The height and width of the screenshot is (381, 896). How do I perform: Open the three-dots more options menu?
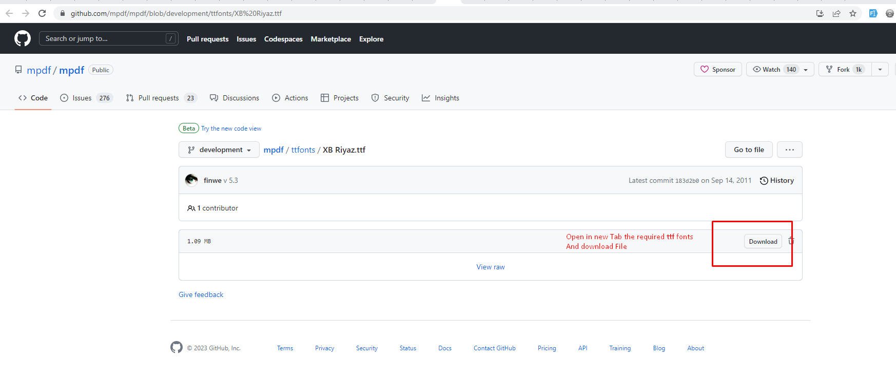pyautogui.click(x=790, y=150)
